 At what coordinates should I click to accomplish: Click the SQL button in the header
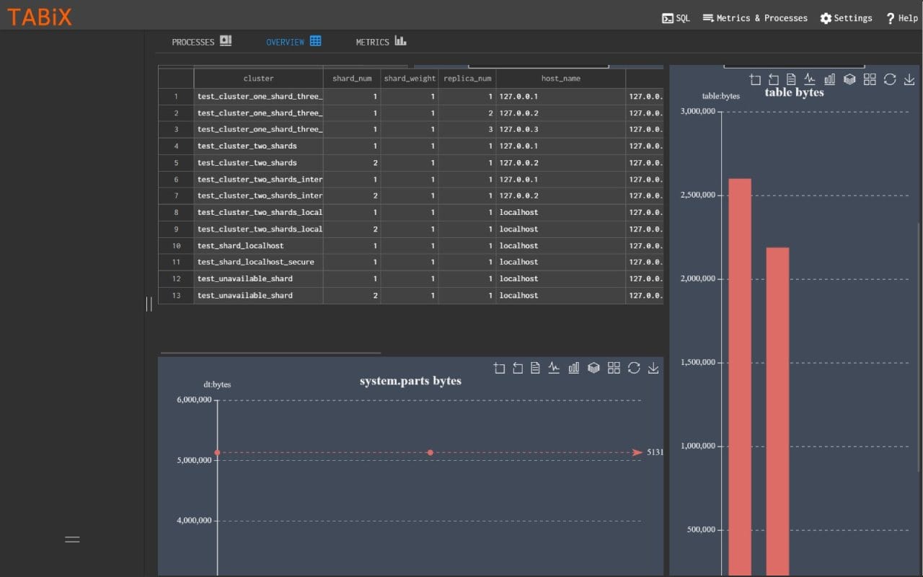pyautogui.click(x=676, y=17)
